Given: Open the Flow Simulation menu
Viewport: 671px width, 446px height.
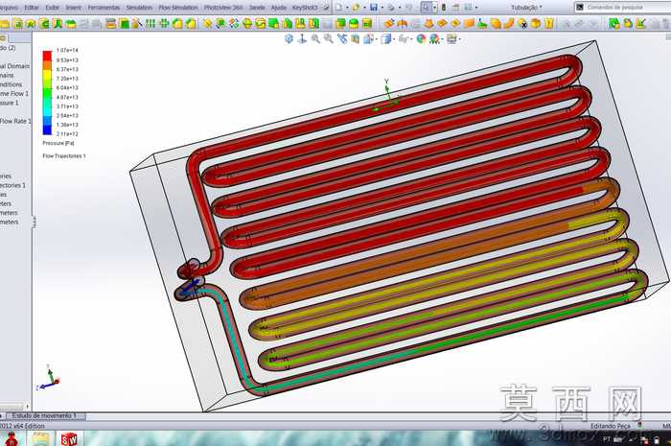Looking at the screenshot, I should 178,8.
